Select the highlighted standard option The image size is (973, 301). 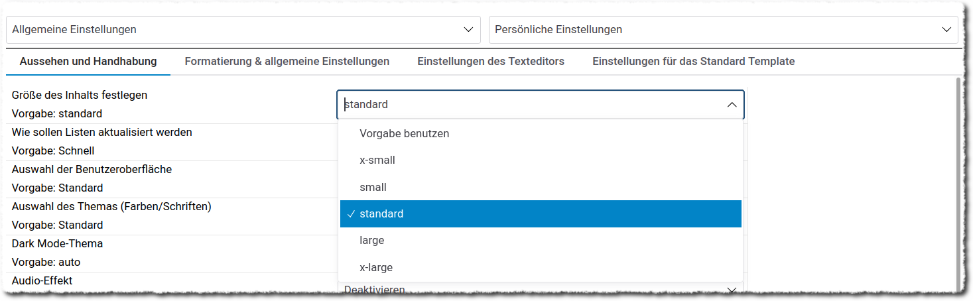click(x=381, y=214)
